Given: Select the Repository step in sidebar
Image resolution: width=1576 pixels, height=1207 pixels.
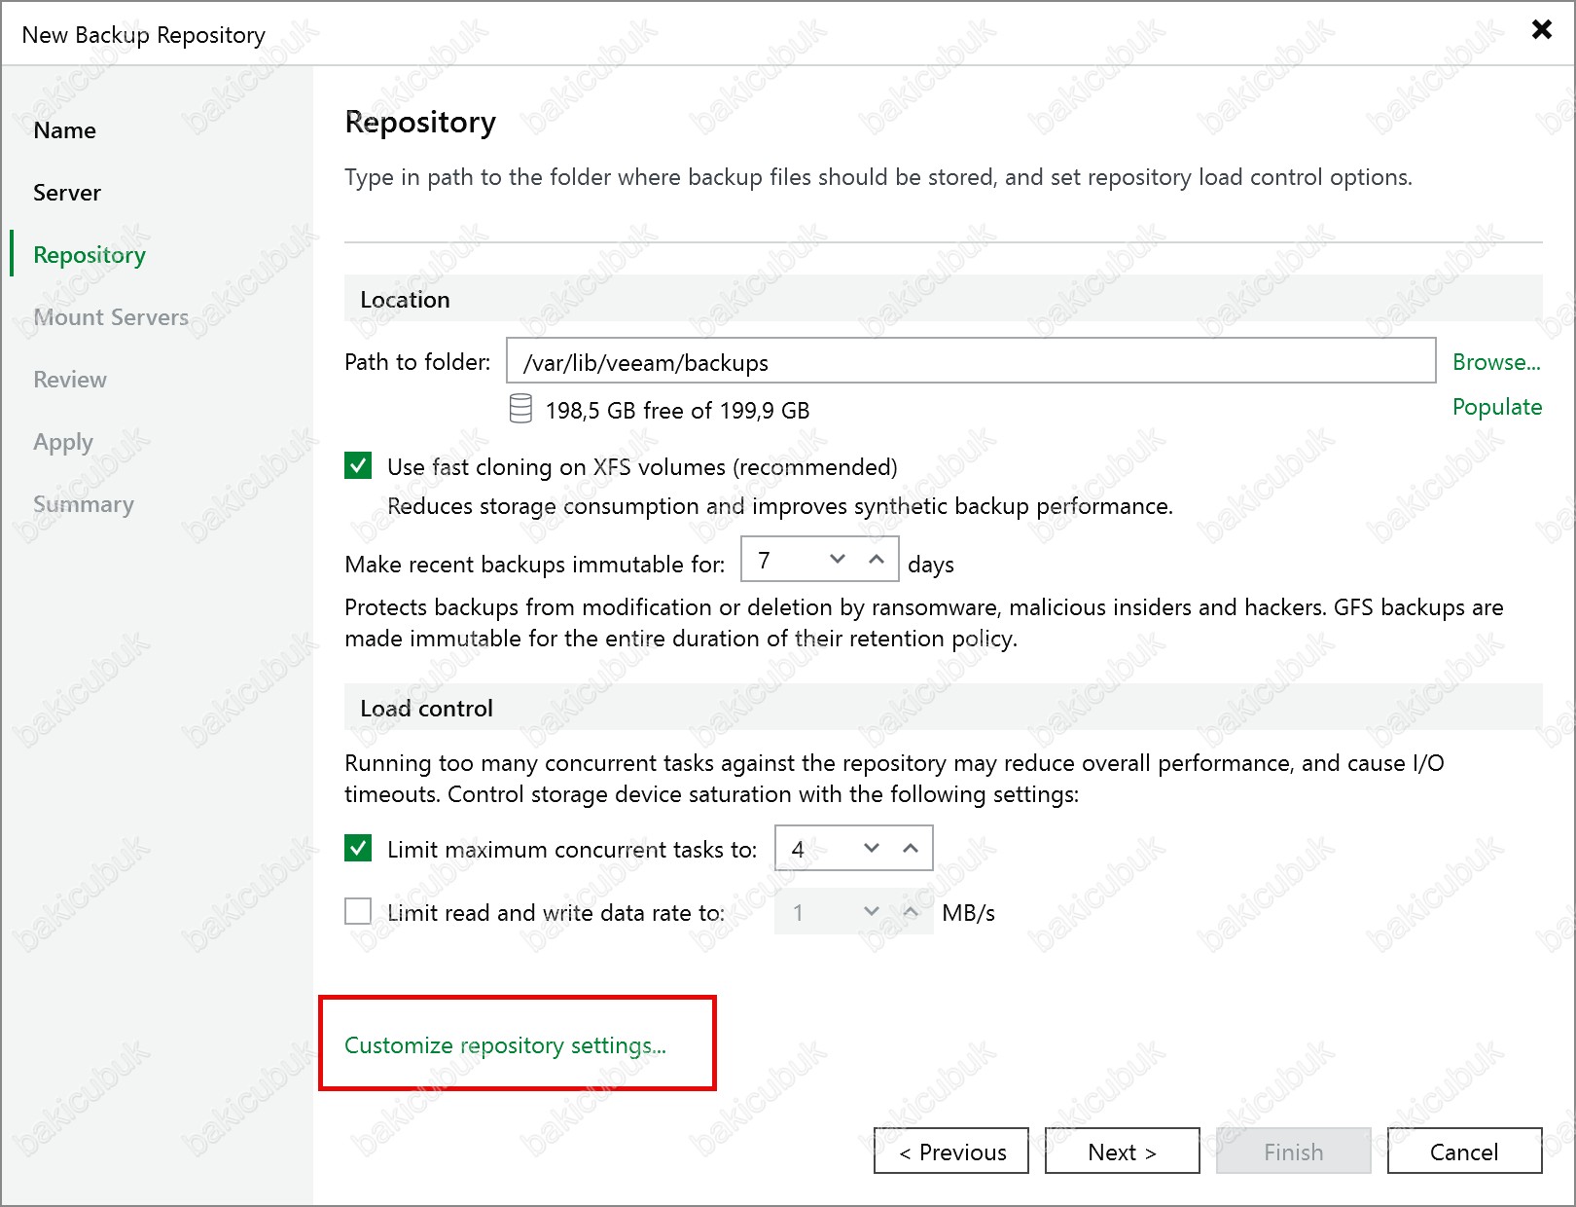Looking at the screenshot, I should click(x=90, y=255).
